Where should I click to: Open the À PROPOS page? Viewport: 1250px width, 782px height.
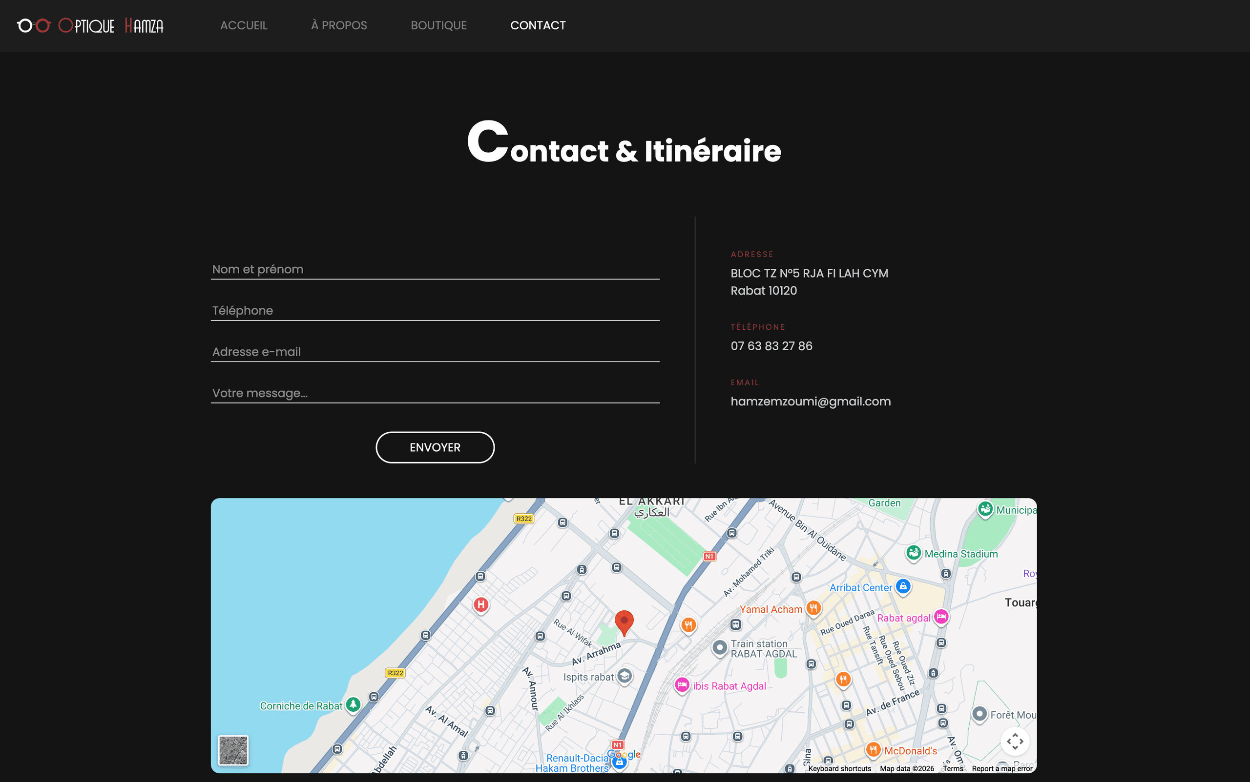(x=339, y=25)
